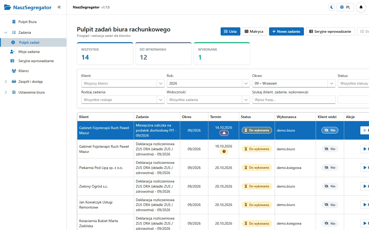Click the clock icon under 18.10.2026
Viewport: 369px width, 230px height.
[224, 152]
